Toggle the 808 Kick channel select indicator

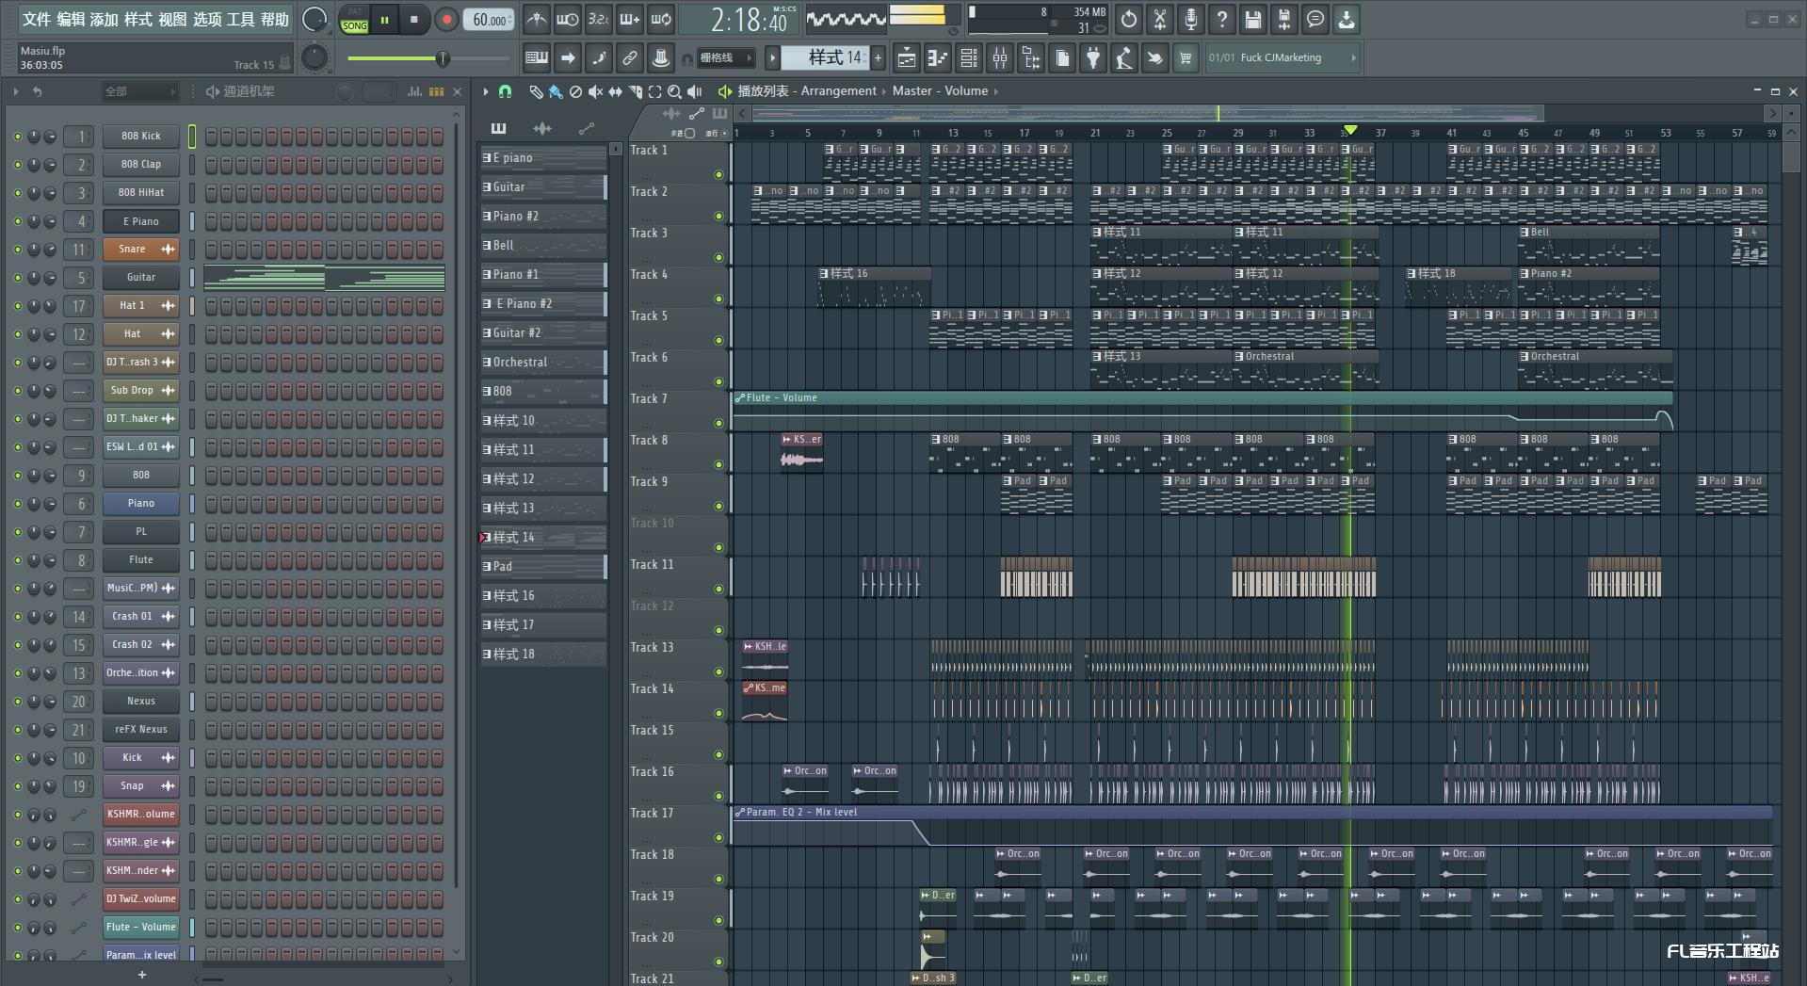(x=192, y=137)
